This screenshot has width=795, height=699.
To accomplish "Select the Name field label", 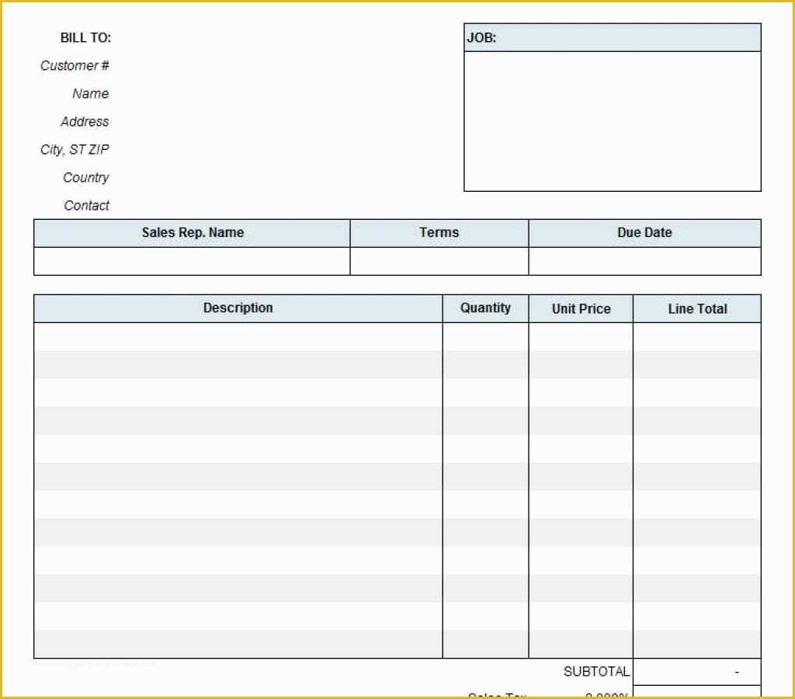I will click(90, 93).
